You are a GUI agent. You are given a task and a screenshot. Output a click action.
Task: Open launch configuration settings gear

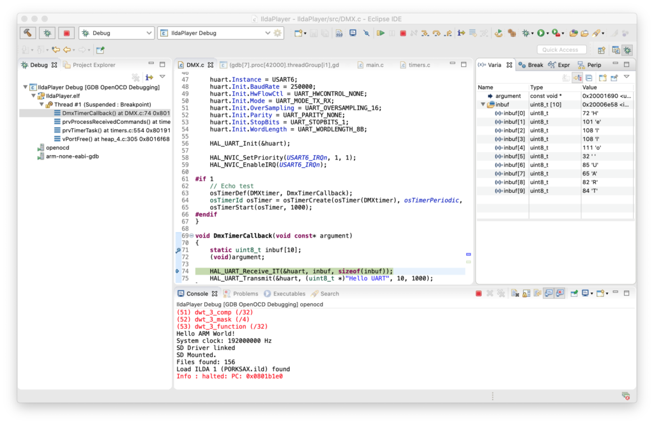point(277,33)
